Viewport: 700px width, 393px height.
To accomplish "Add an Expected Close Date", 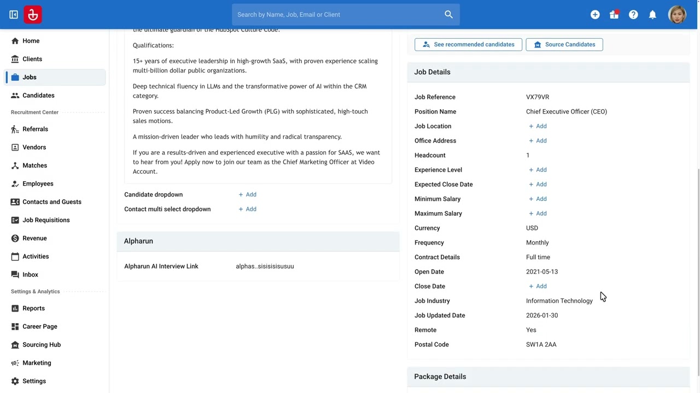I will click(x=538, y=184).
